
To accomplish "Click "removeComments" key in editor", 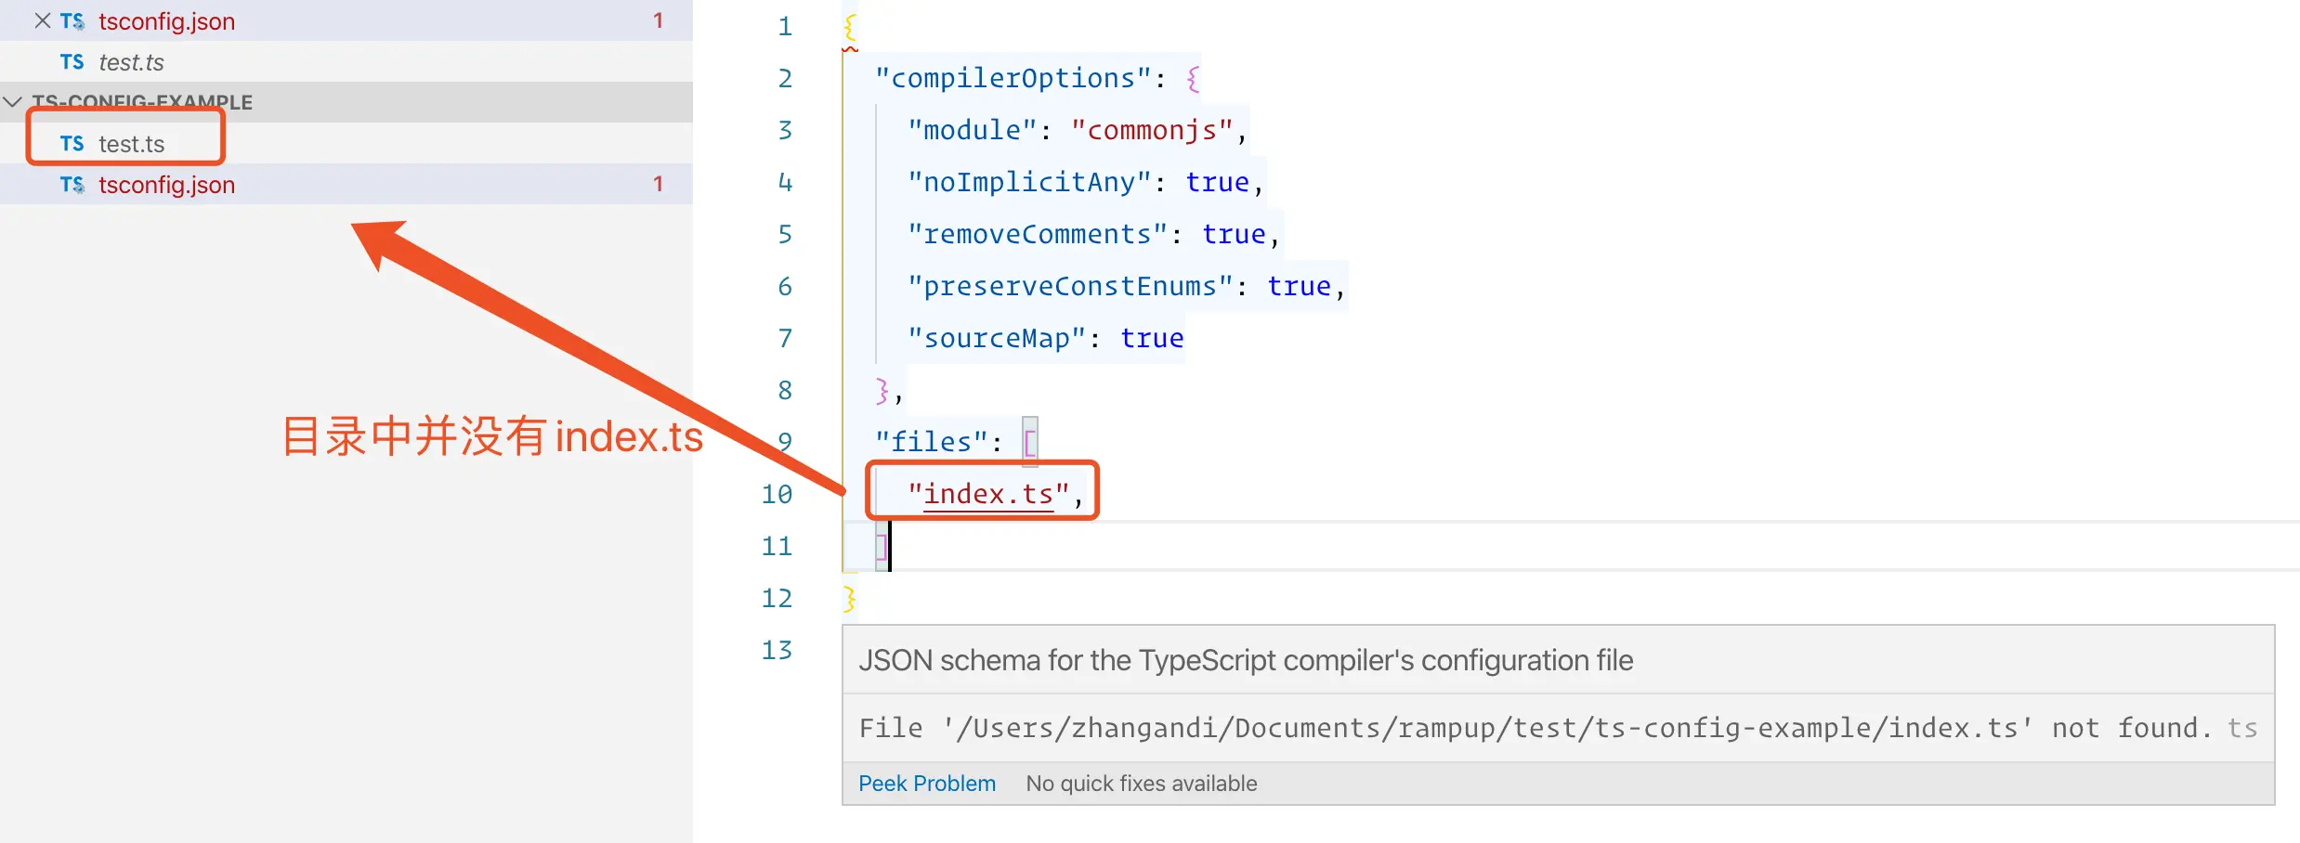I will (1038, 234).
